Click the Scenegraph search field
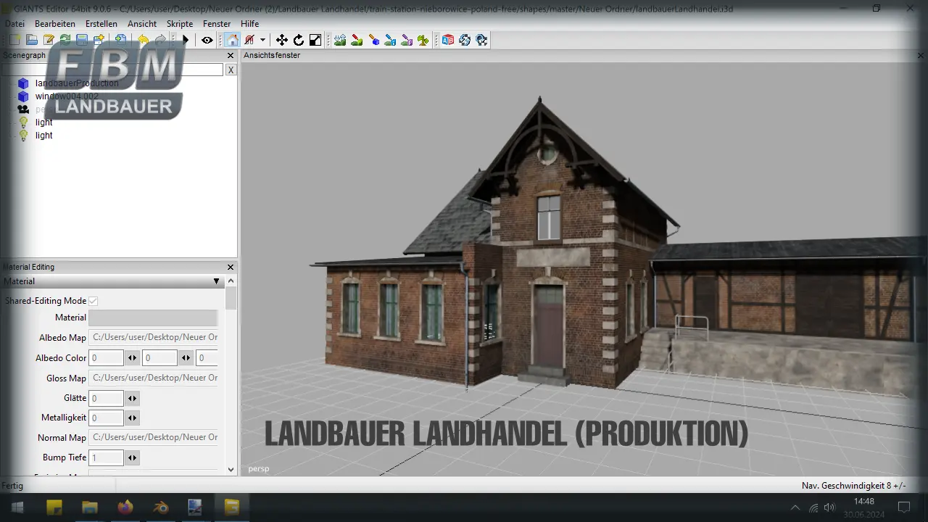This screenshot has width=928, height=522. [x=112, y=70]
